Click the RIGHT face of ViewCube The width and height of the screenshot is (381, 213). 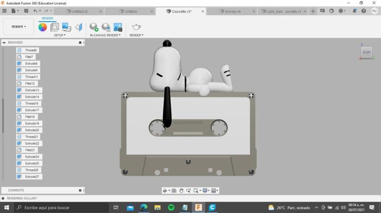pyautogui.click(x=366, y=52)
